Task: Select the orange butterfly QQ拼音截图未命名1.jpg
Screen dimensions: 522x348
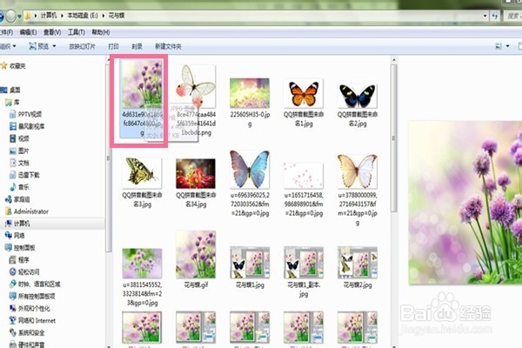Action: click(x=304, y=104)
